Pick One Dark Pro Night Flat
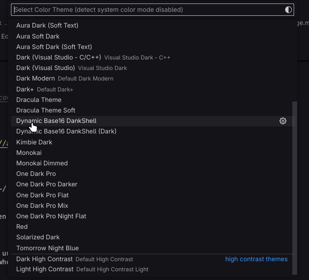This screenshot has height=280, width=309. pyautogui.click(x=51, y=216)
